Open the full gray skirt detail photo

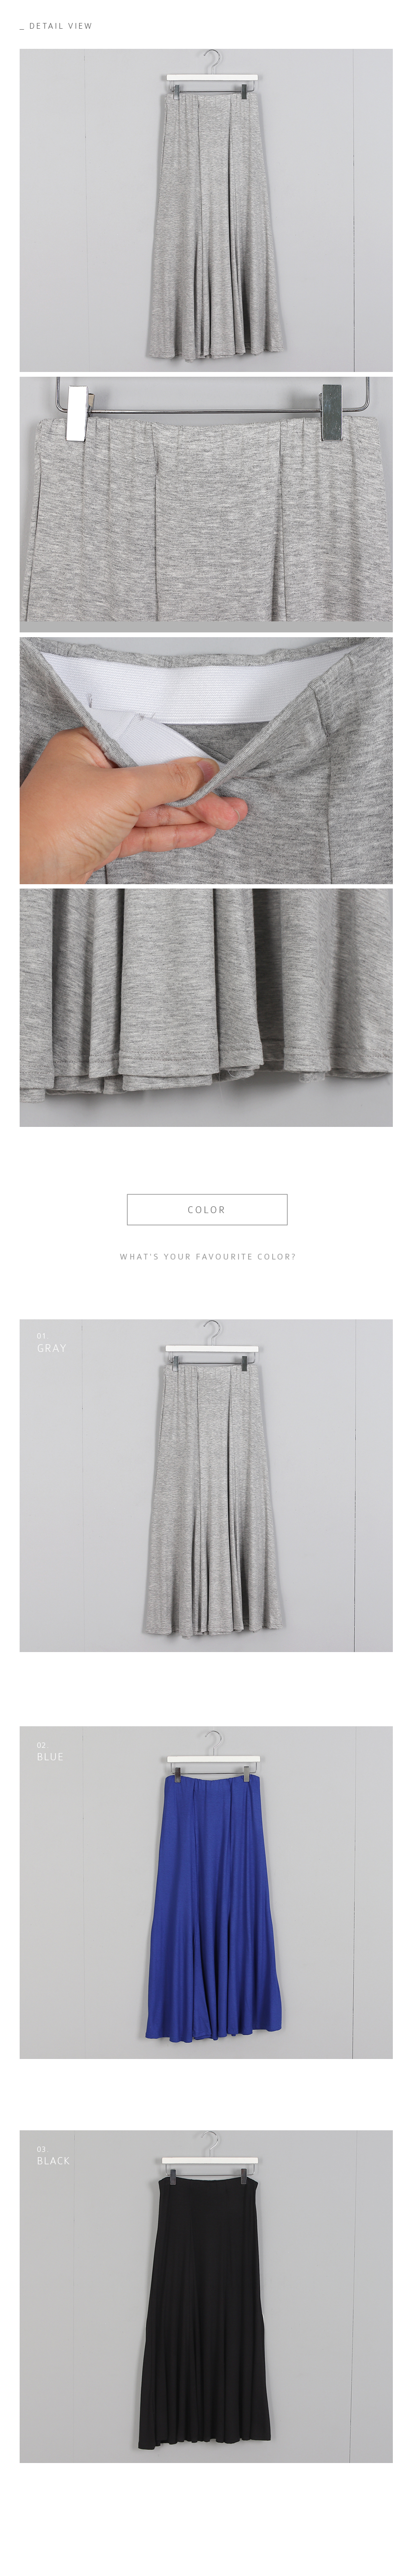tap(206, 210)
